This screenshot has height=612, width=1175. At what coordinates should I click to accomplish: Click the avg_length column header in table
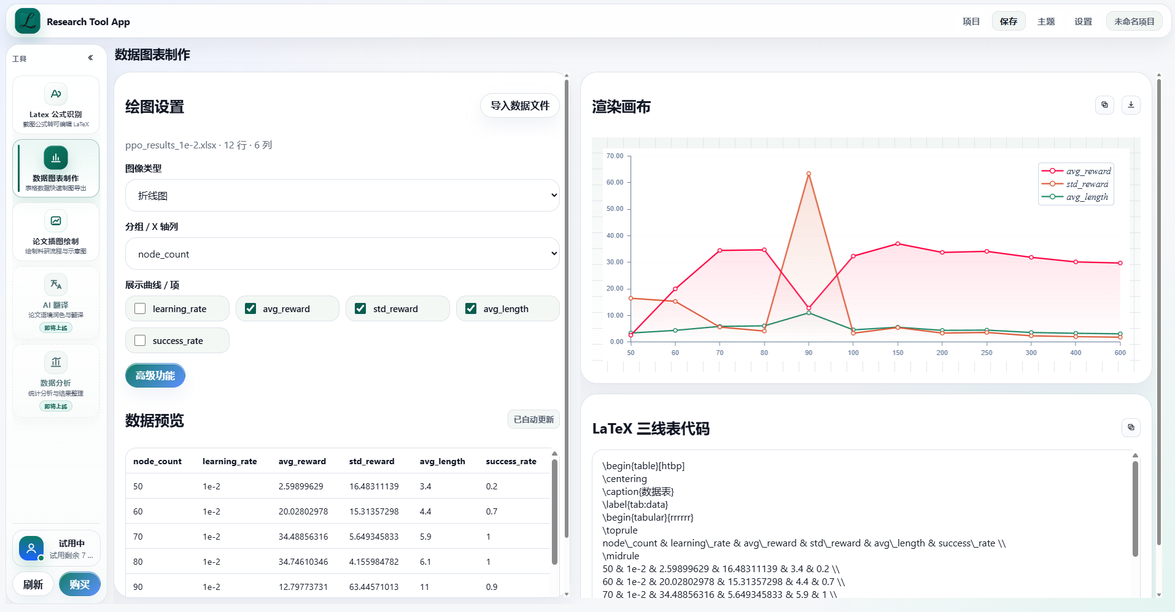pos(443,461)
